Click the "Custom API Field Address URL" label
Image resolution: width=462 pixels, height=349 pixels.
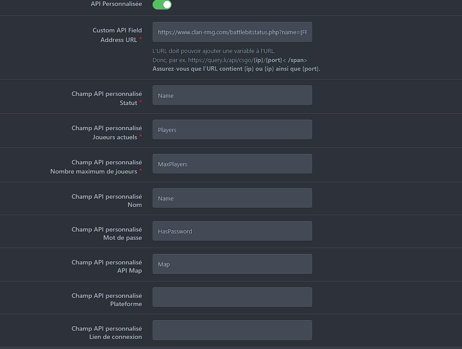point(117,35)
